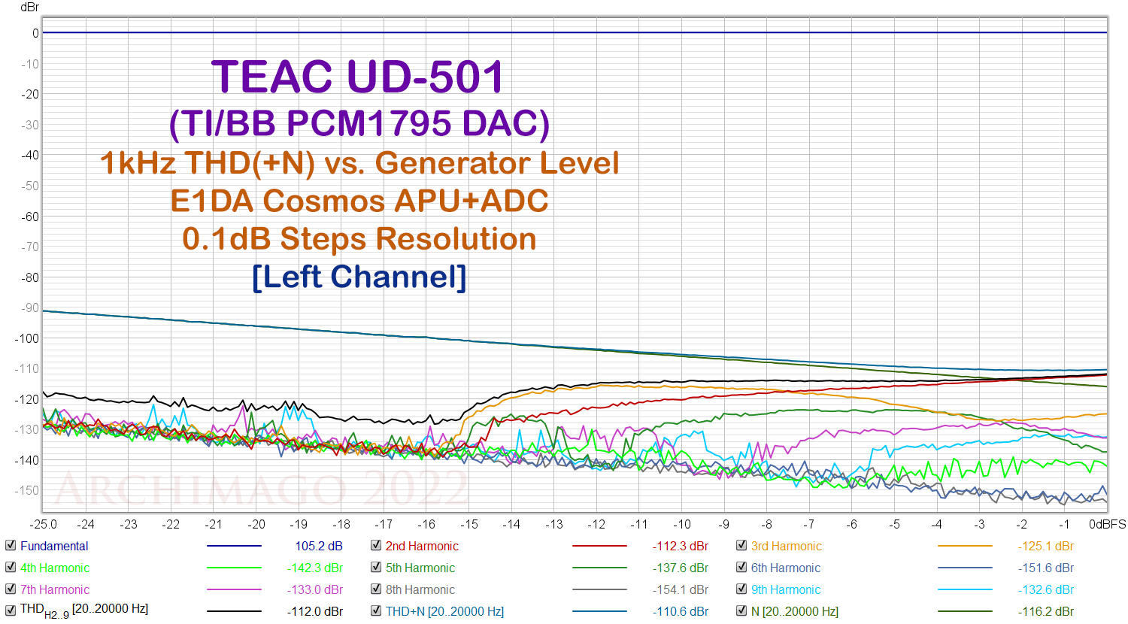Click the 2nd Harmonic red line swatch
The width and height of the screenshot is (1128, 624).
(599, 547)
